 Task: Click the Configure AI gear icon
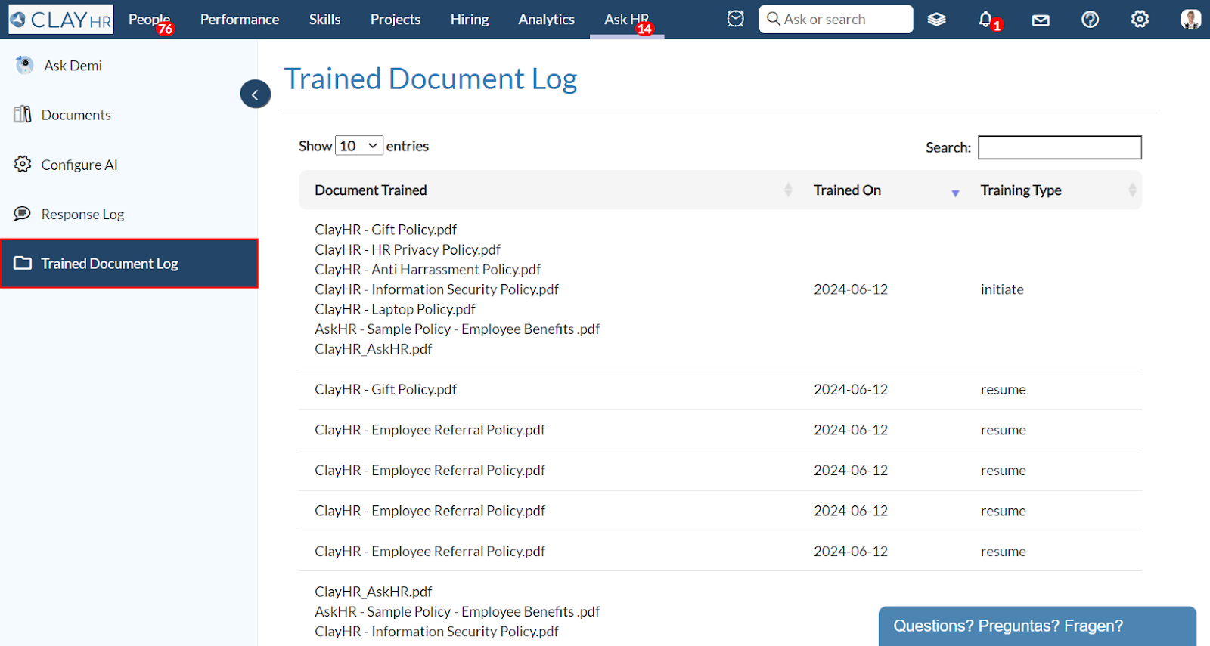pos(23,164)
